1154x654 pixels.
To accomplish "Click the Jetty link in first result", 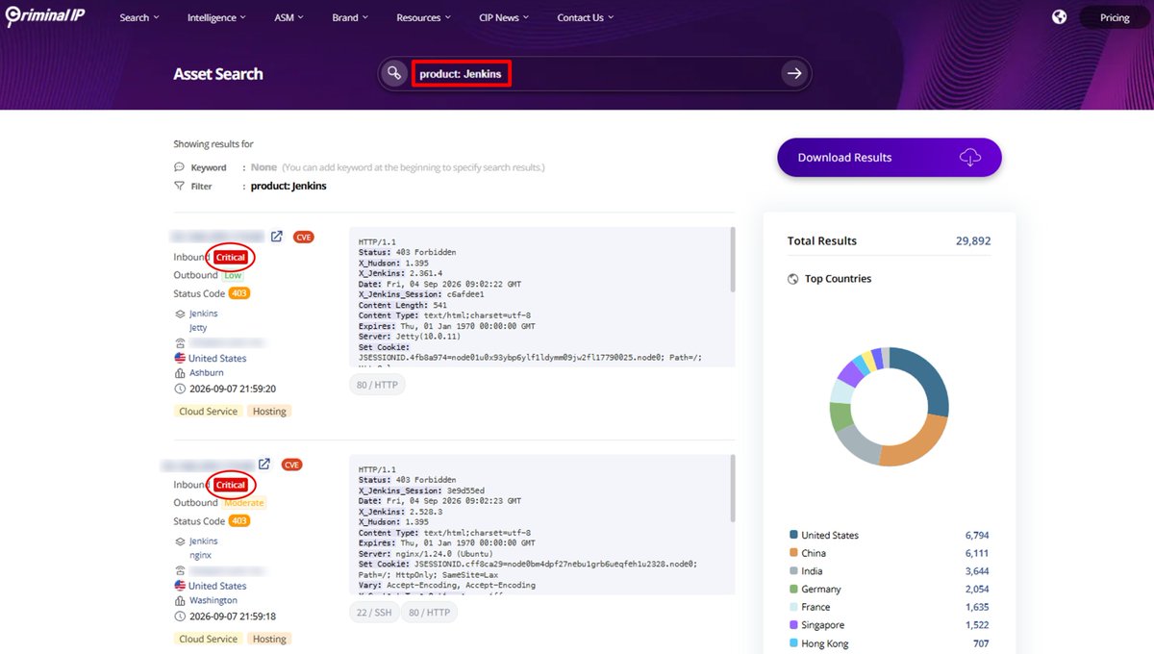I will click(x=198, y=328).
